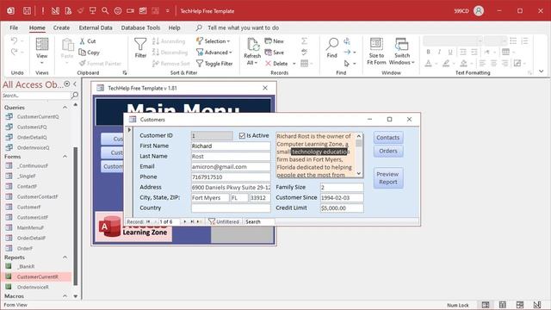Image resolution: width=551 pixels, height=310 pixels.
Task: Switch to the Database Tools tab
Action: pyautogui.click(x=140, y=28)
